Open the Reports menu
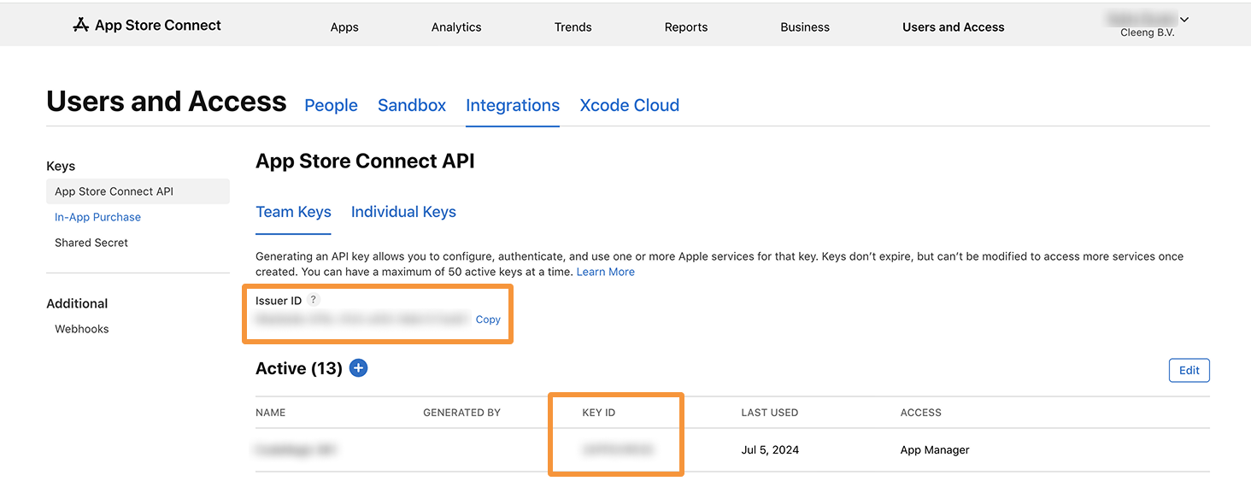 click(x=686, y=26)
